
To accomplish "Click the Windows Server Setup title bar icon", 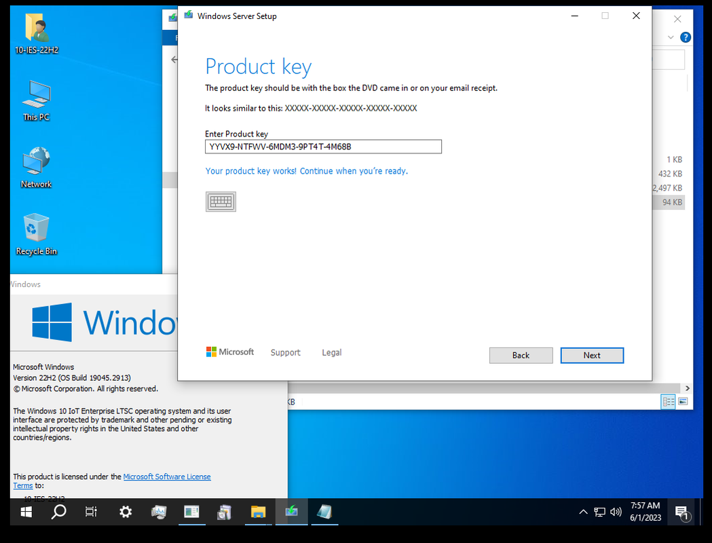I will click(x=189, y=16).
